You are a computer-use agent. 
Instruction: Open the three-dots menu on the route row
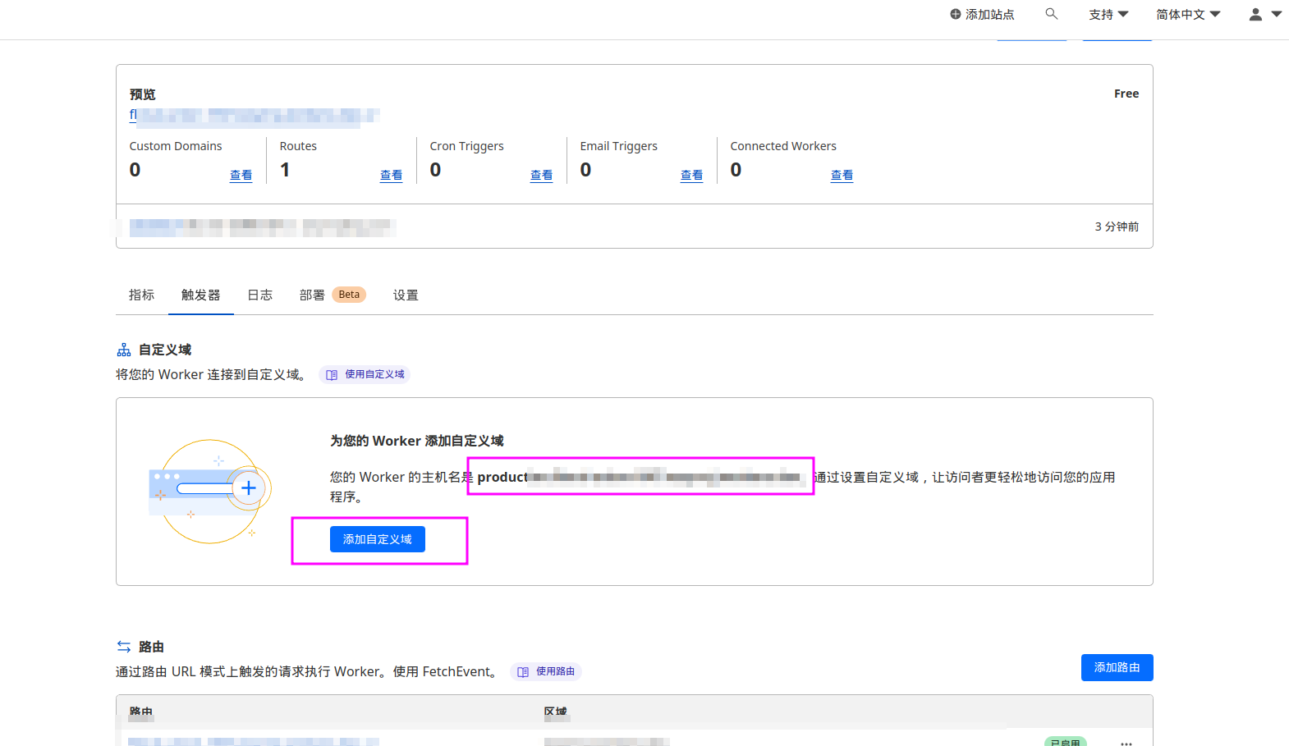point(1126,742)
